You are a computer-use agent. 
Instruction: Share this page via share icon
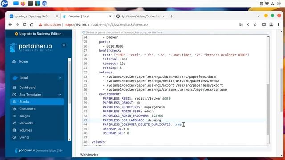point(248,25)
